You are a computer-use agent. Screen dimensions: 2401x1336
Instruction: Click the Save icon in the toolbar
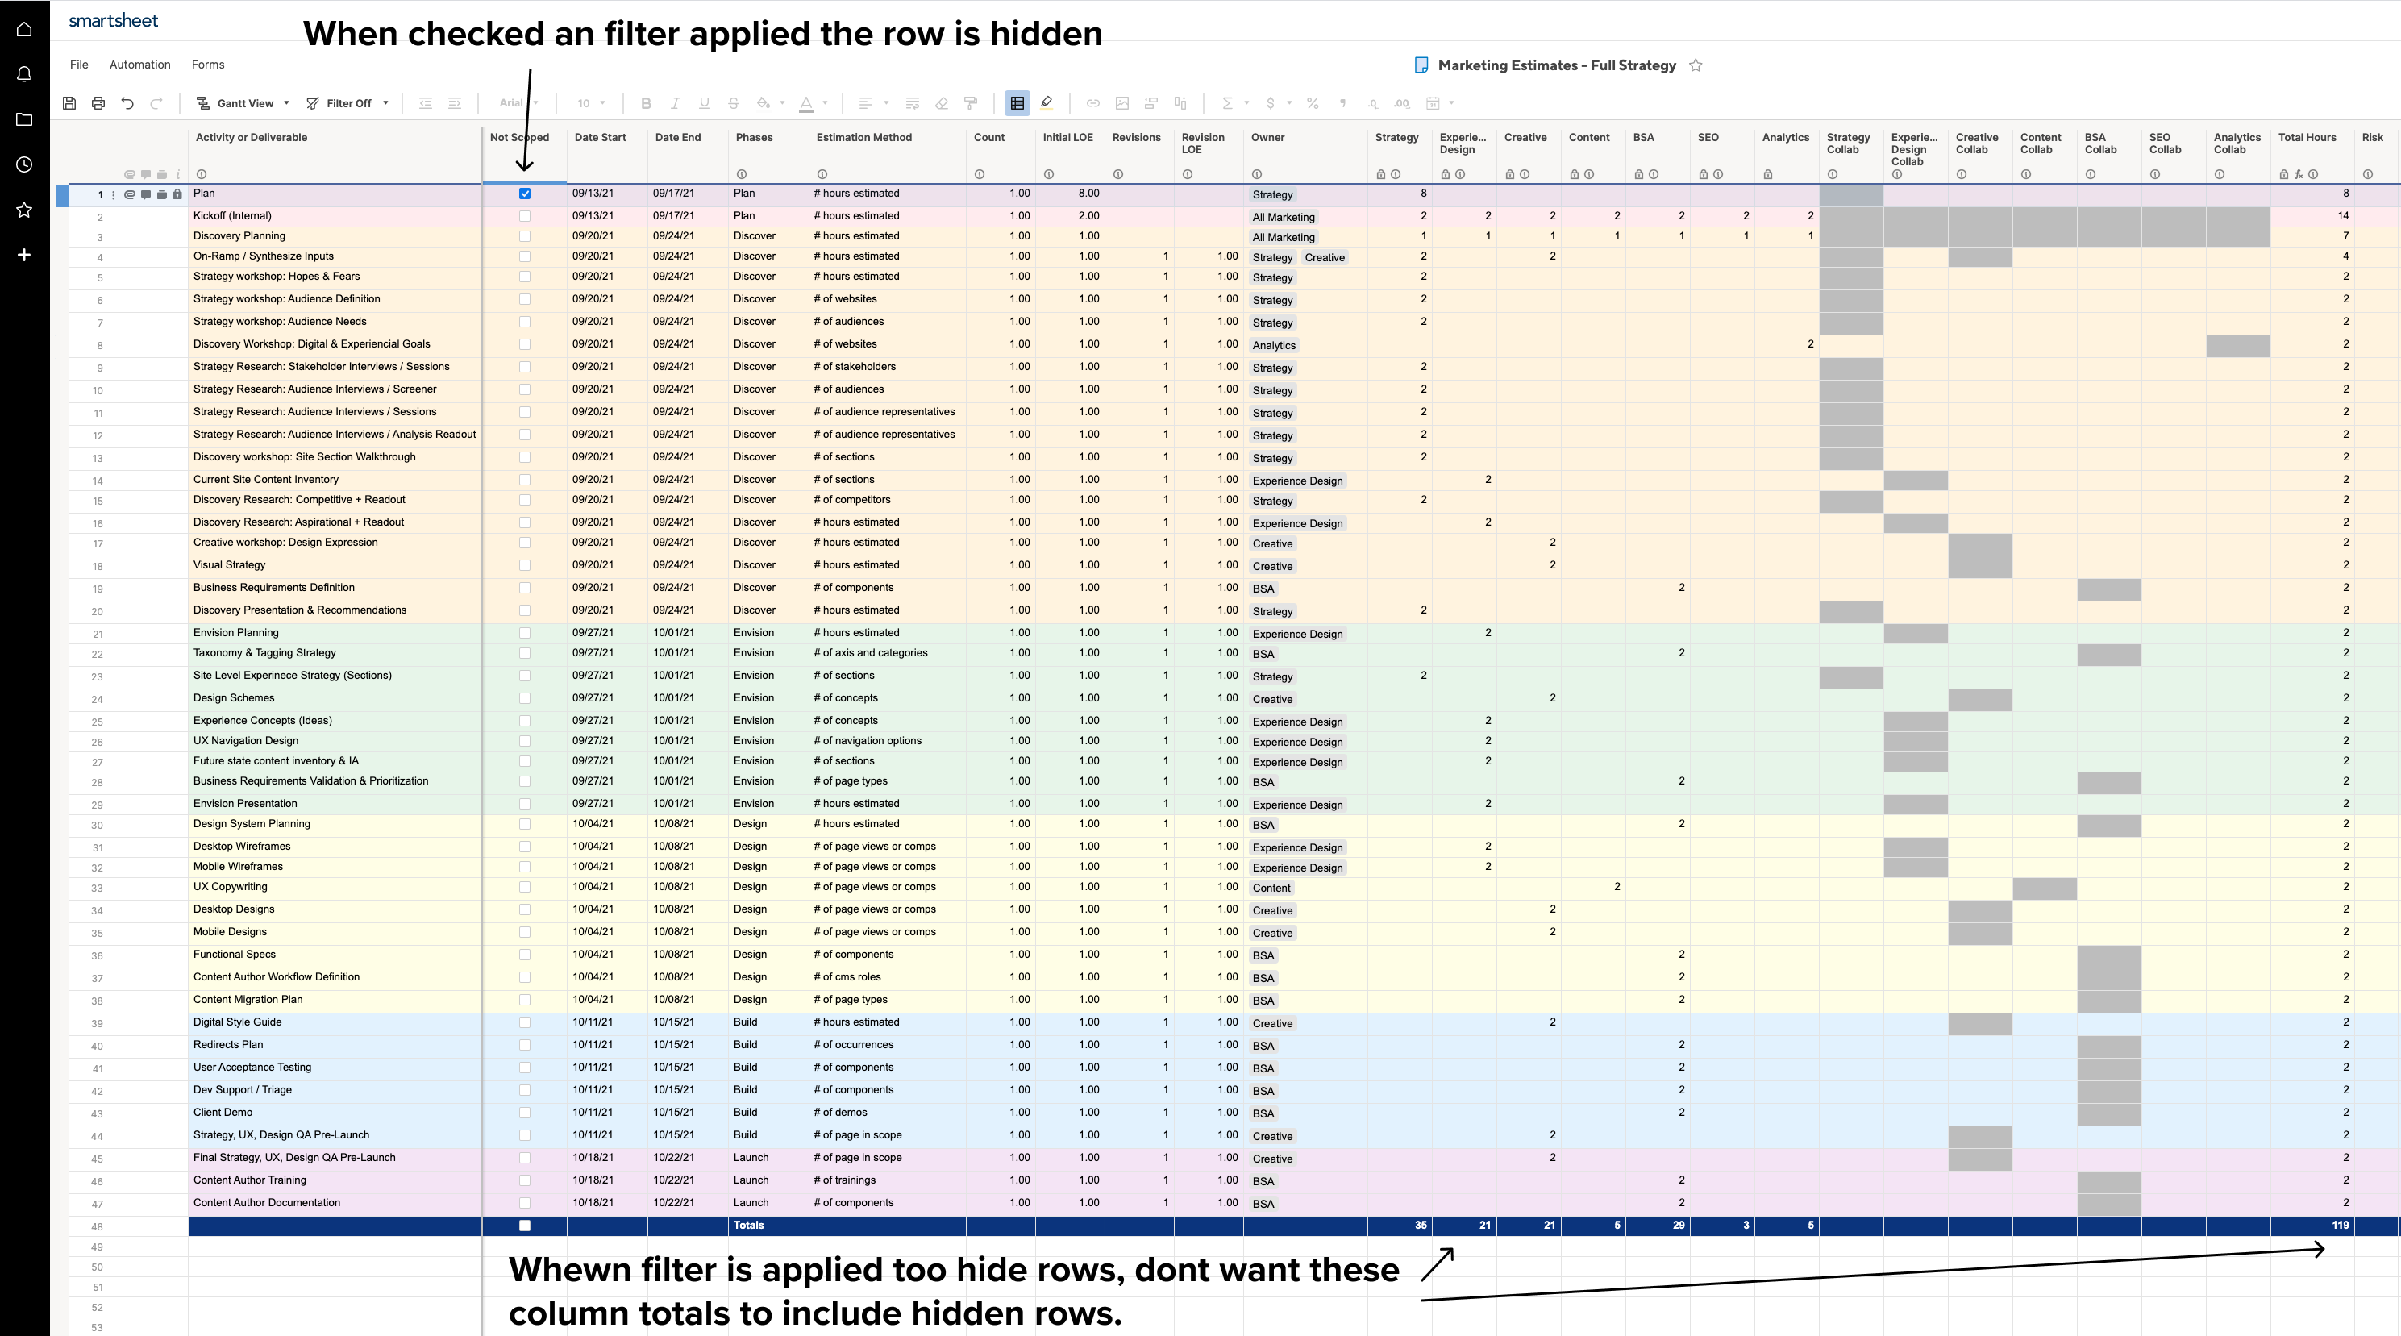(x=69, y=102)
